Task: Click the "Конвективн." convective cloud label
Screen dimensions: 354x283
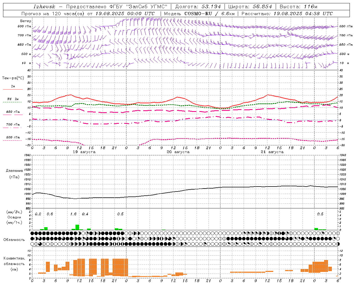Action: click(x=14, y=258)
